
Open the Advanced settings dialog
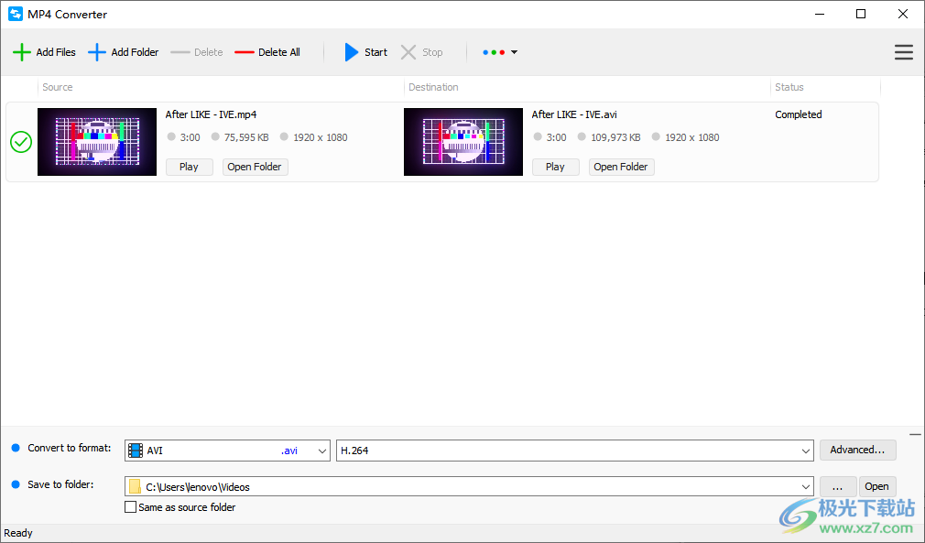(x=857, y=450)
